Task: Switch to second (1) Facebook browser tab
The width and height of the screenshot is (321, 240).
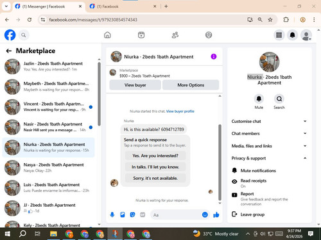Action: 123,6
